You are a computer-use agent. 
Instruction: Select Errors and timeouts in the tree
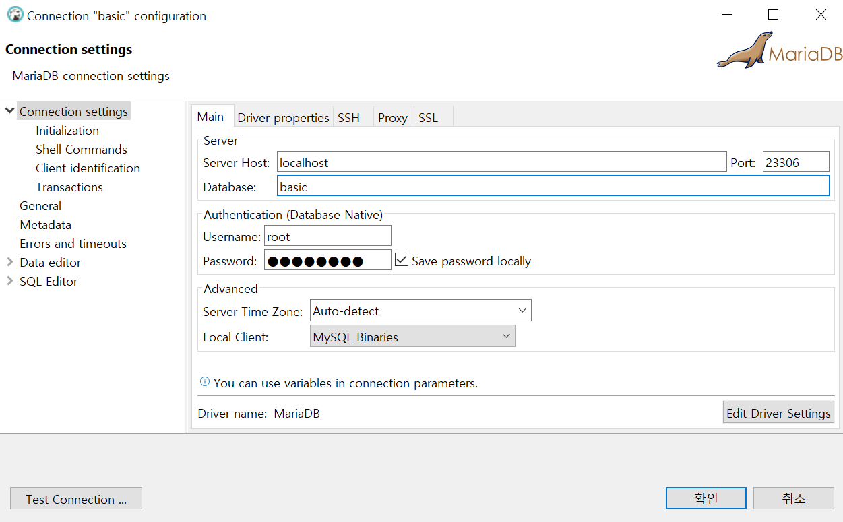(x=73, y=243)
